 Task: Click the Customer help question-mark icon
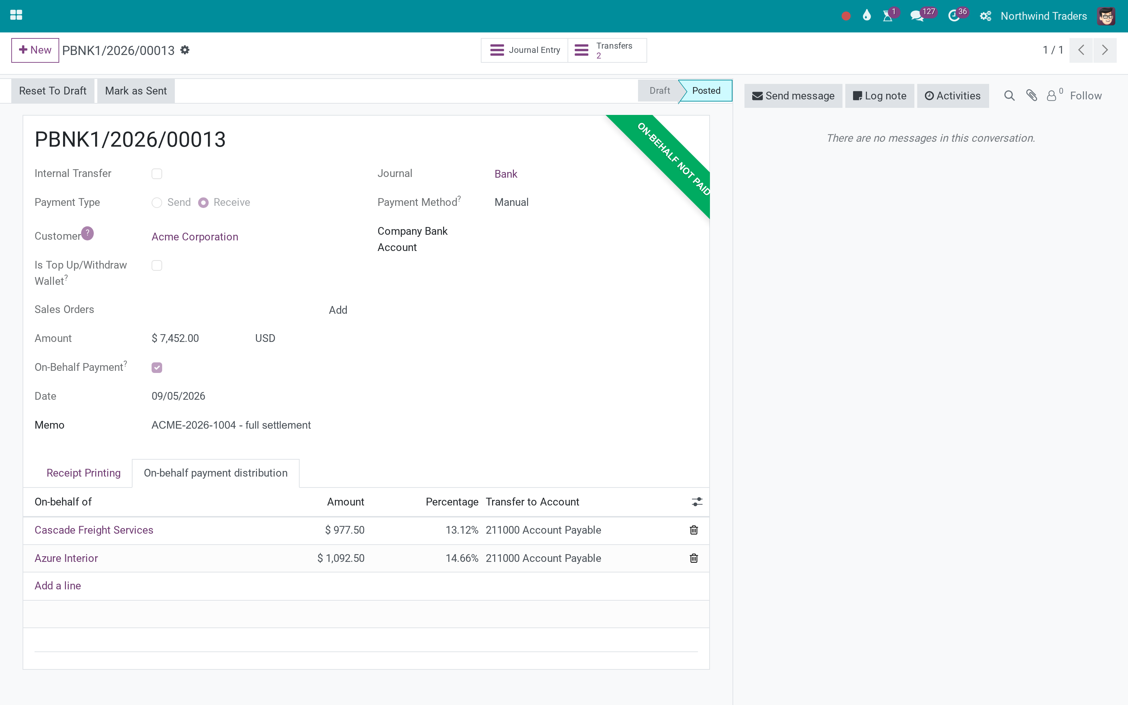point(87,233)
